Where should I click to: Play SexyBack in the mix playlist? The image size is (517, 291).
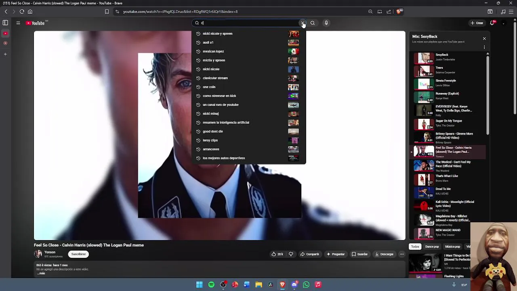448,58
